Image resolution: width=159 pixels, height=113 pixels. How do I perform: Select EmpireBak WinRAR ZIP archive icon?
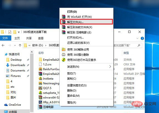click(x=40, y=74)
